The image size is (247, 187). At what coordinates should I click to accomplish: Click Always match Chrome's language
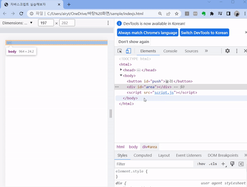148,33
